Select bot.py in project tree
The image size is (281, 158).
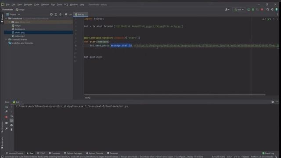18,25
